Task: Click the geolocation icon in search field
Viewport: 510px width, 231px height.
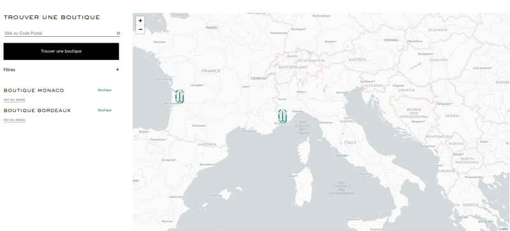Action: pos(118,33)
